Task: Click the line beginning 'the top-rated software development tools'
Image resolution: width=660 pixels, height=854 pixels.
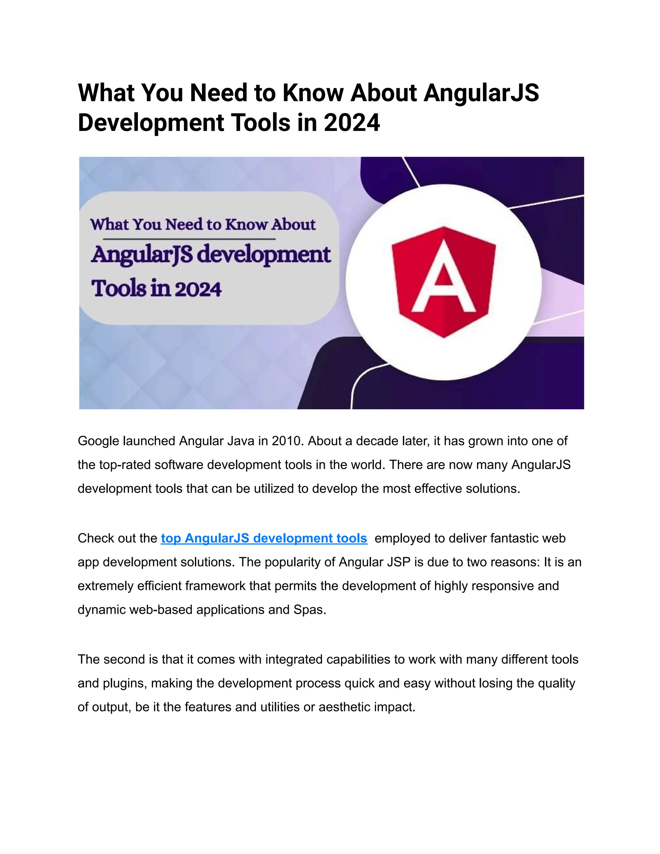Action: tap(324, 464)
